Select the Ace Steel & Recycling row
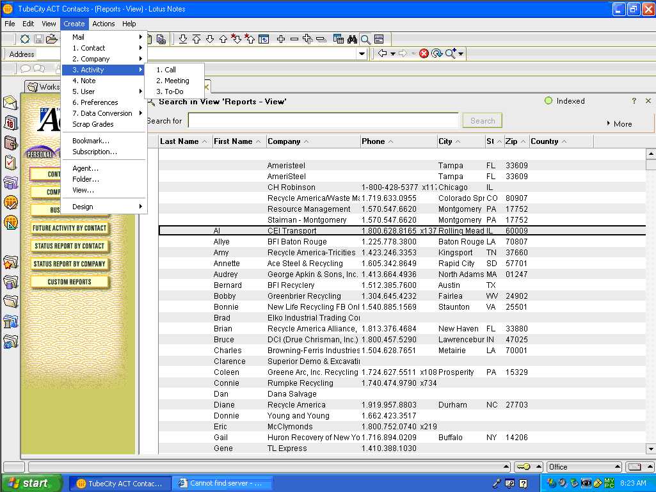Viewport: 656px width, 492px height. (x=402, y=263)
